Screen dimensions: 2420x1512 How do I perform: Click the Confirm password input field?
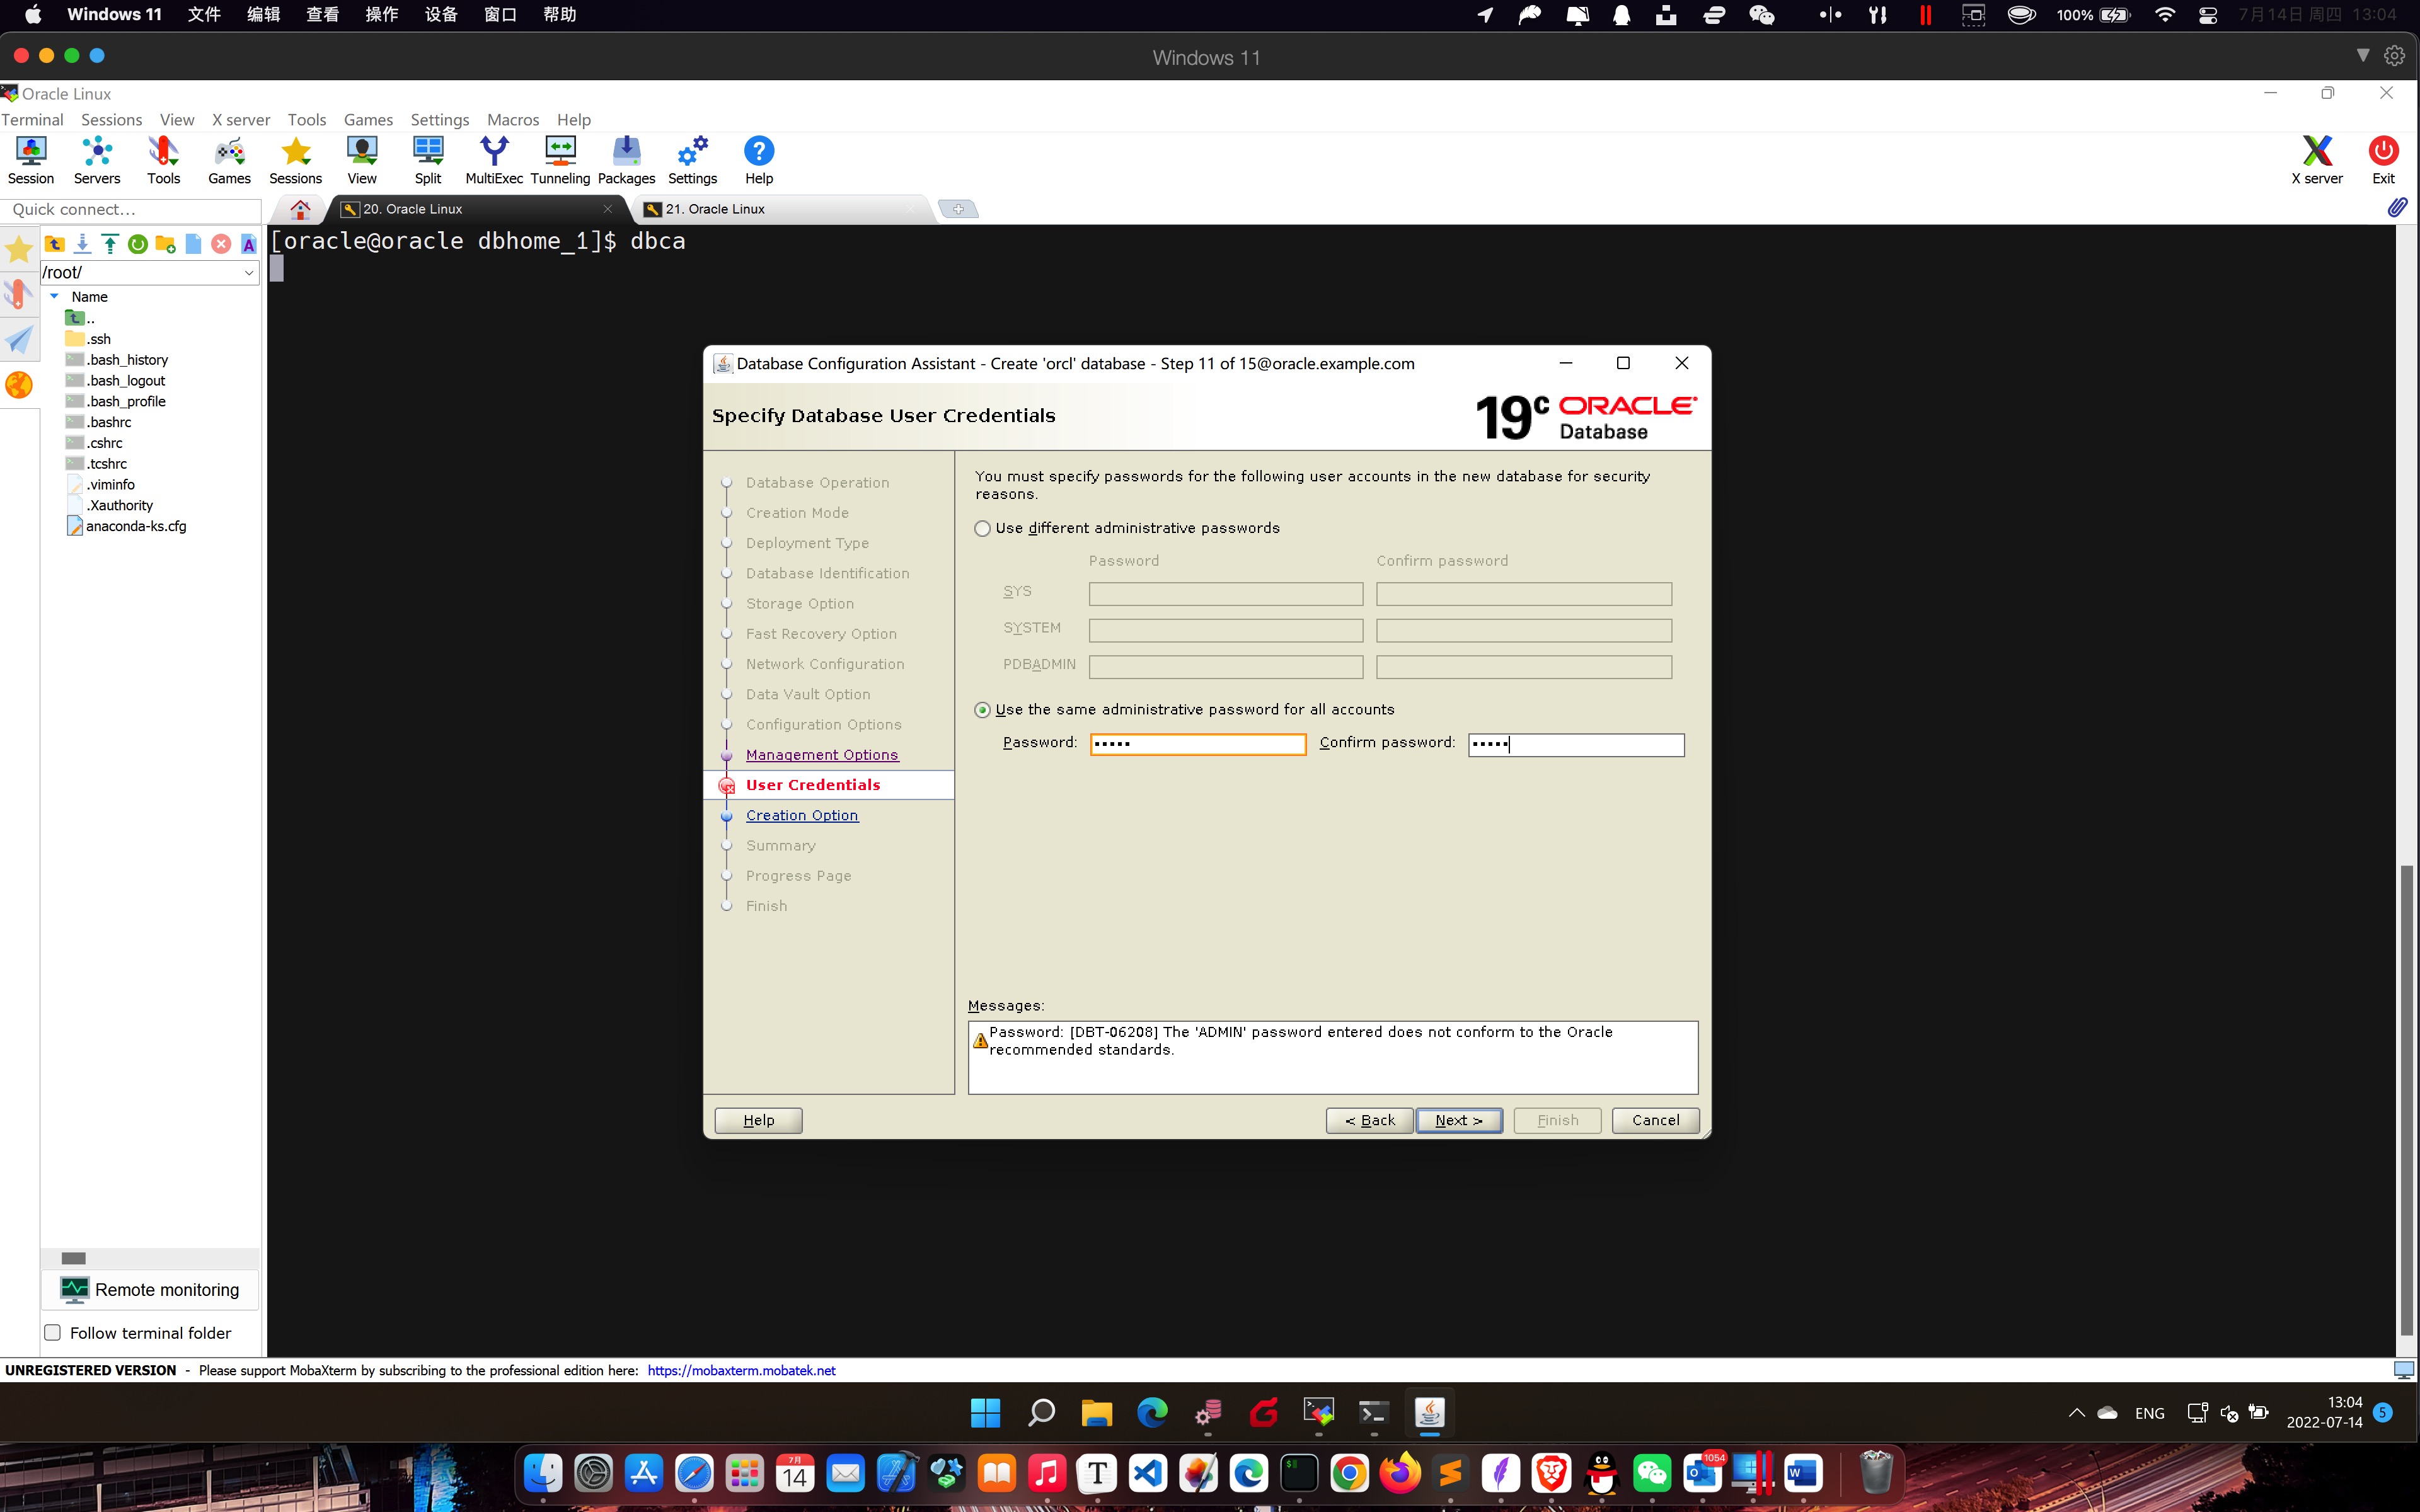point(1576,744)
